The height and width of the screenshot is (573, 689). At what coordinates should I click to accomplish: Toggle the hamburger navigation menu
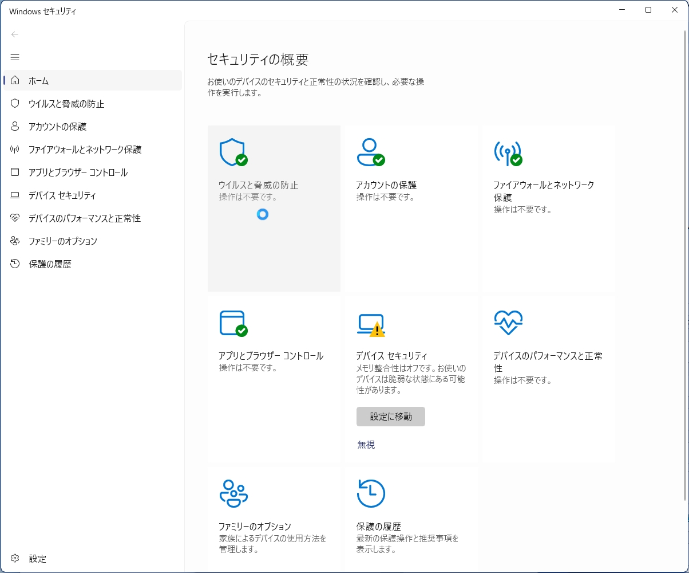[x=15, y=57]
